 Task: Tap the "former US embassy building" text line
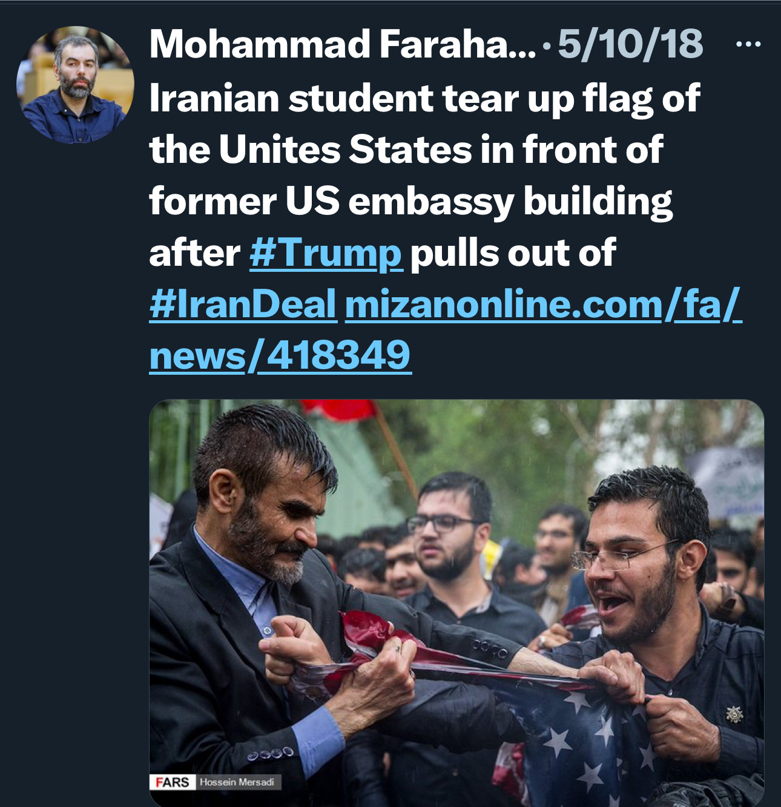[411, 201]
